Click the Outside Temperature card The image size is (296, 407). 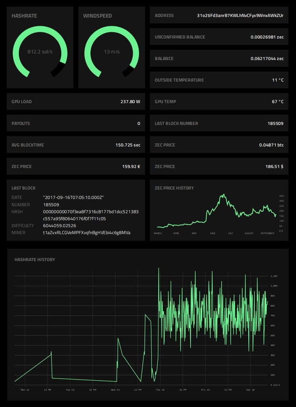click(x=219, y=80)
